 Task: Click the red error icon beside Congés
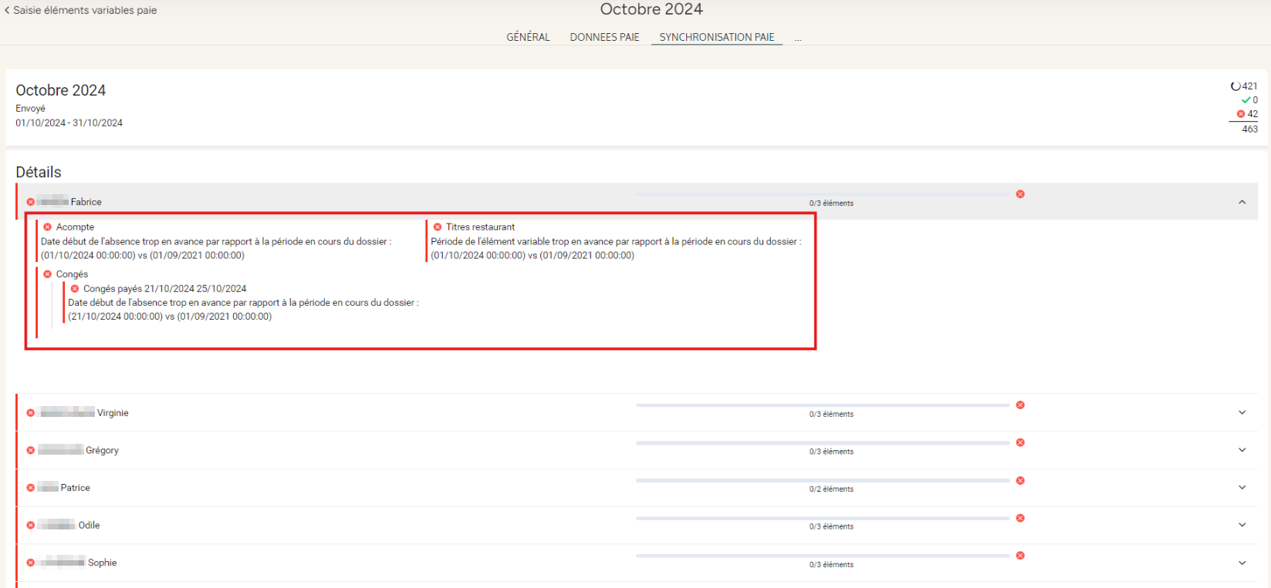(x=48, y=274)
